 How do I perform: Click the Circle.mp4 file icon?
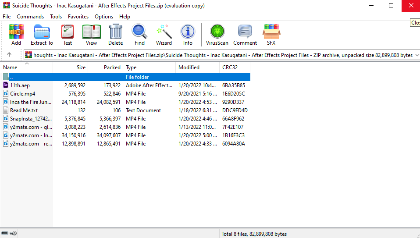pos(6,93)
